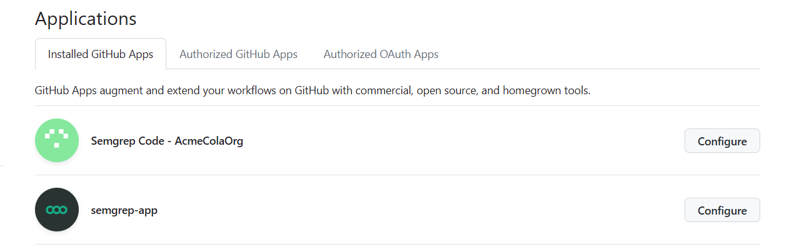Click the white pixel logo in the green avatar
The height and width of the screenshot is (252, 794).
click(57, 138)
